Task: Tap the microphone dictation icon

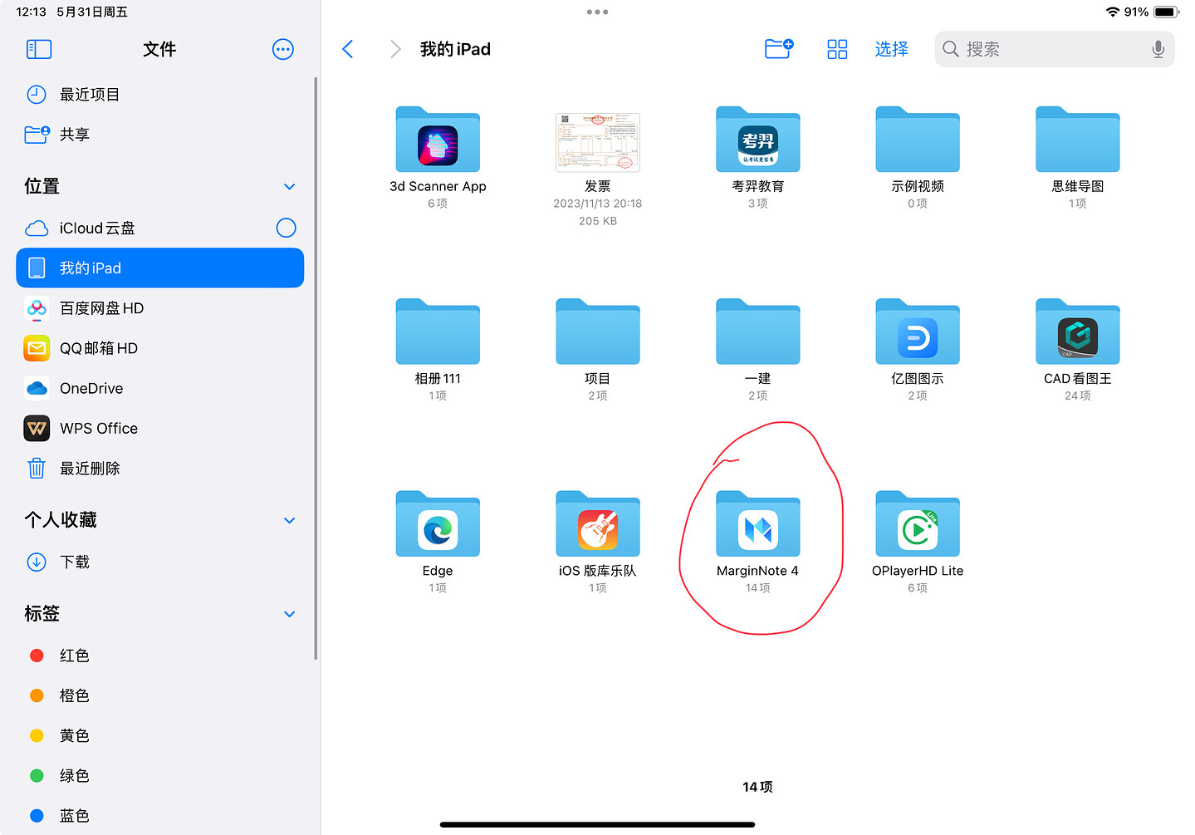Action: pyautogui.click(x=1158, y=50)
